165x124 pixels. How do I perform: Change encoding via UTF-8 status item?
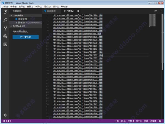[x=139, y=121]
